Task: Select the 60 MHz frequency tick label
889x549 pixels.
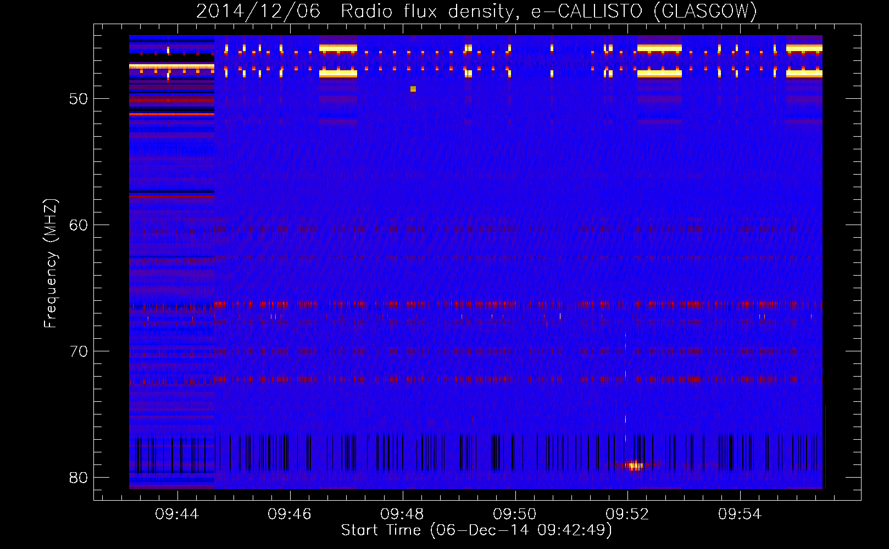Action: [x=79, y=225]
